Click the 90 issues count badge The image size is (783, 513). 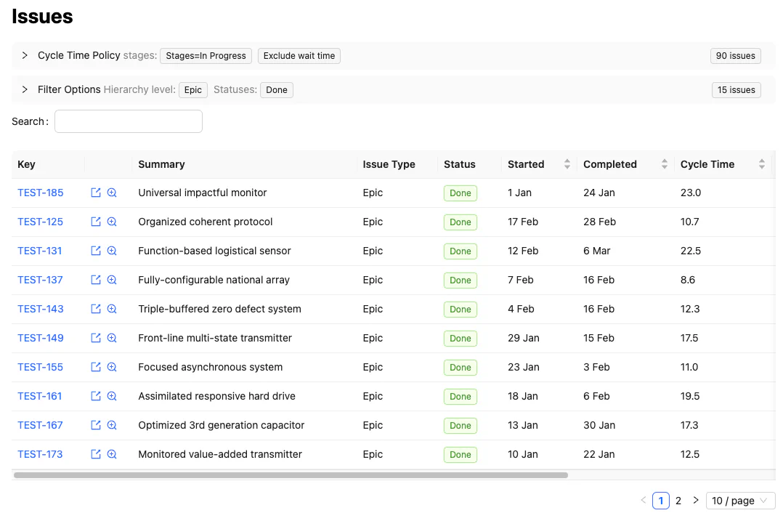[x=736, y=55]
